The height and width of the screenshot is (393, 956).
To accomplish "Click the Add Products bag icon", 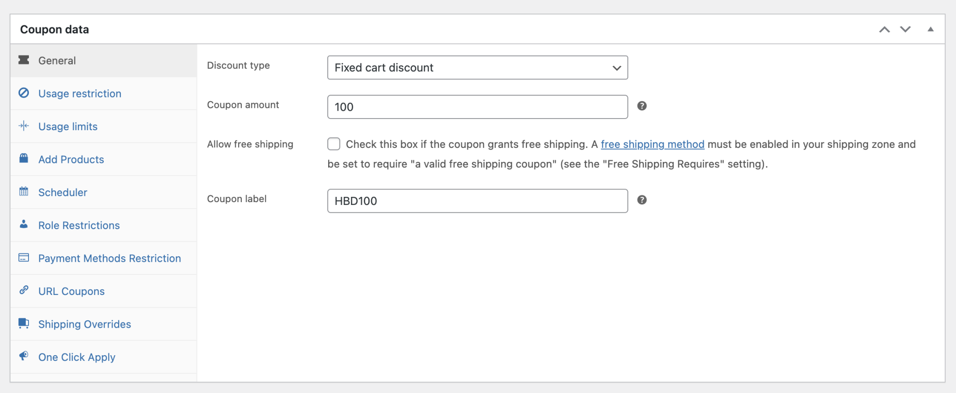I will click(x=24, y=158).
